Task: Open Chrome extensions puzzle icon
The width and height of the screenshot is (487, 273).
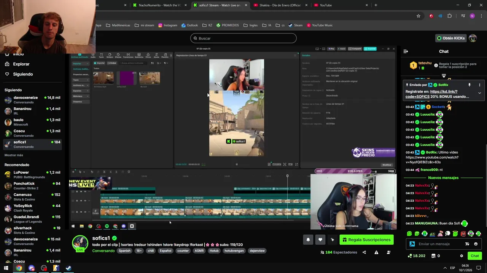Action: [x=450, y=16]
